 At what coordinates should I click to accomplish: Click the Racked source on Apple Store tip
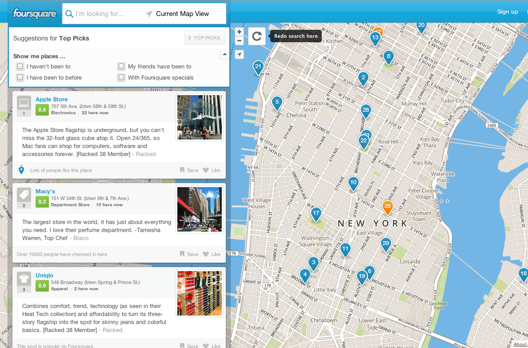146,154
